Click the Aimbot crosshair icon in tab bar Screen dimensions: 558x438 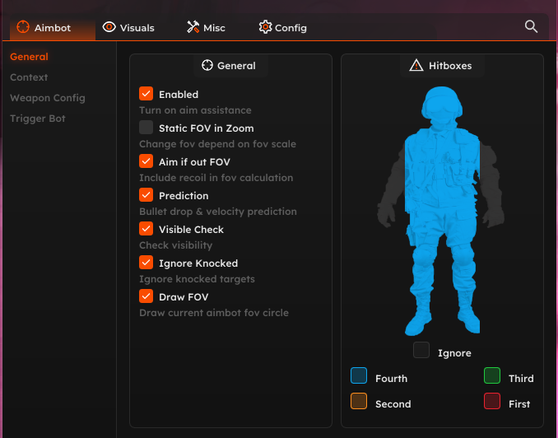(23, 27)
